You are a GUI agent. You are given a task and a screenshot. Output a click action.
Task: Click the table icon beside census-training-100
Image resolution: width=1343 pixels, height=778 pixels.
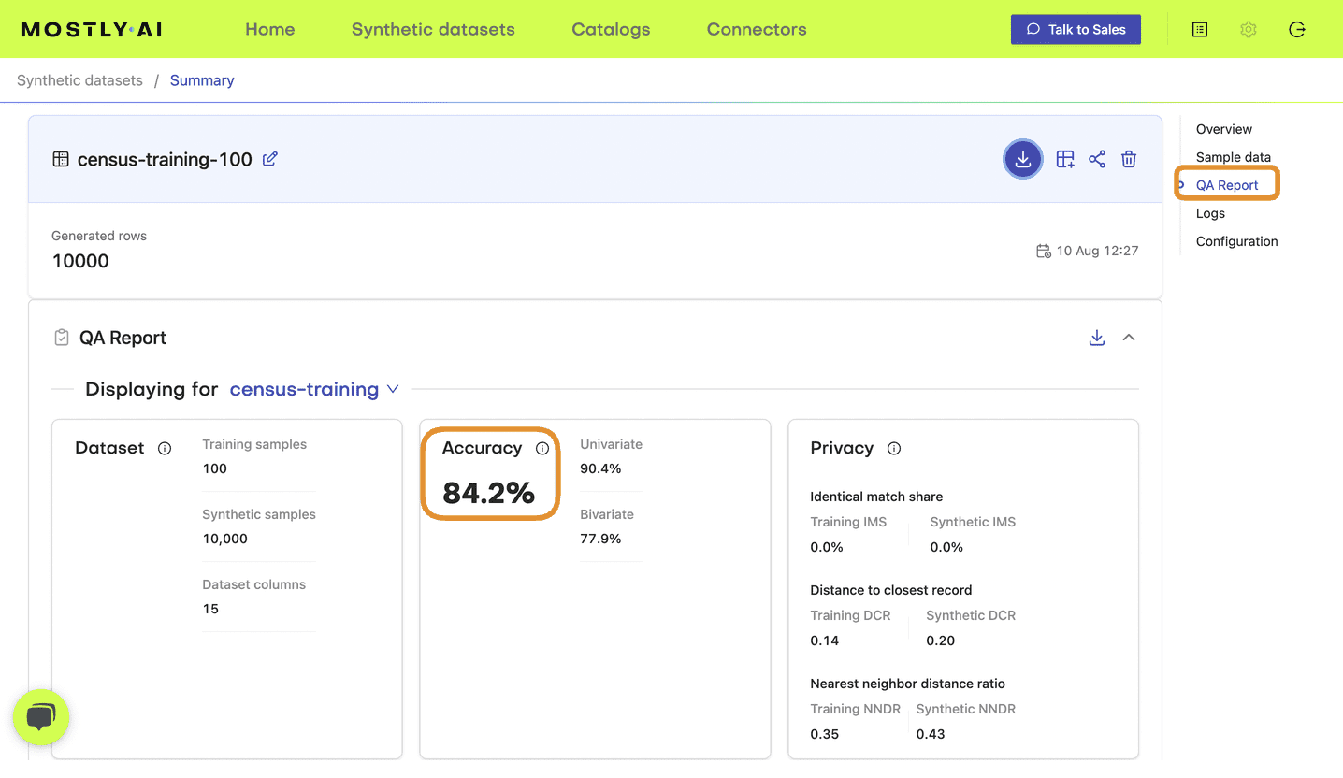click(x=61, y=159)
